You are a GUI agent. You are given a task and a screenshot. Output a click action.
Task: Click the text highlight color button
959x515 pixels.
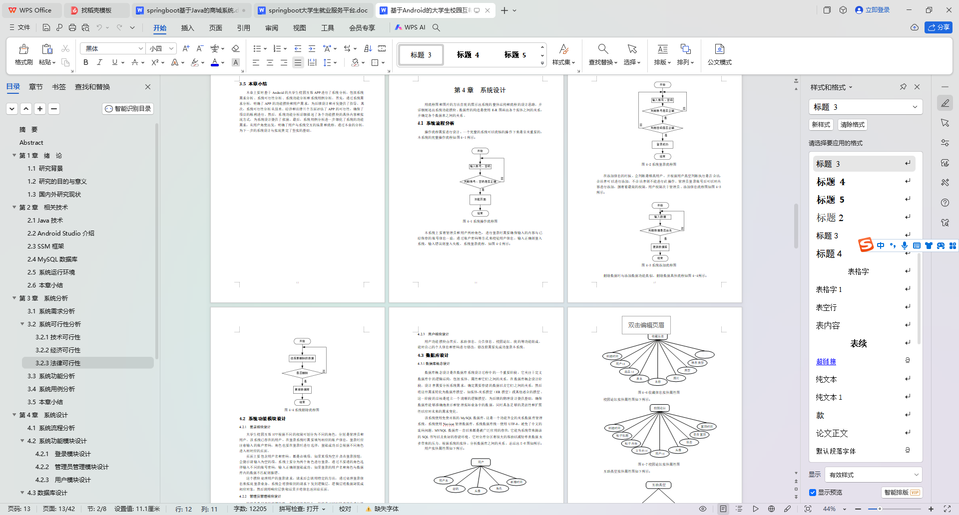(x=195, y=62)
